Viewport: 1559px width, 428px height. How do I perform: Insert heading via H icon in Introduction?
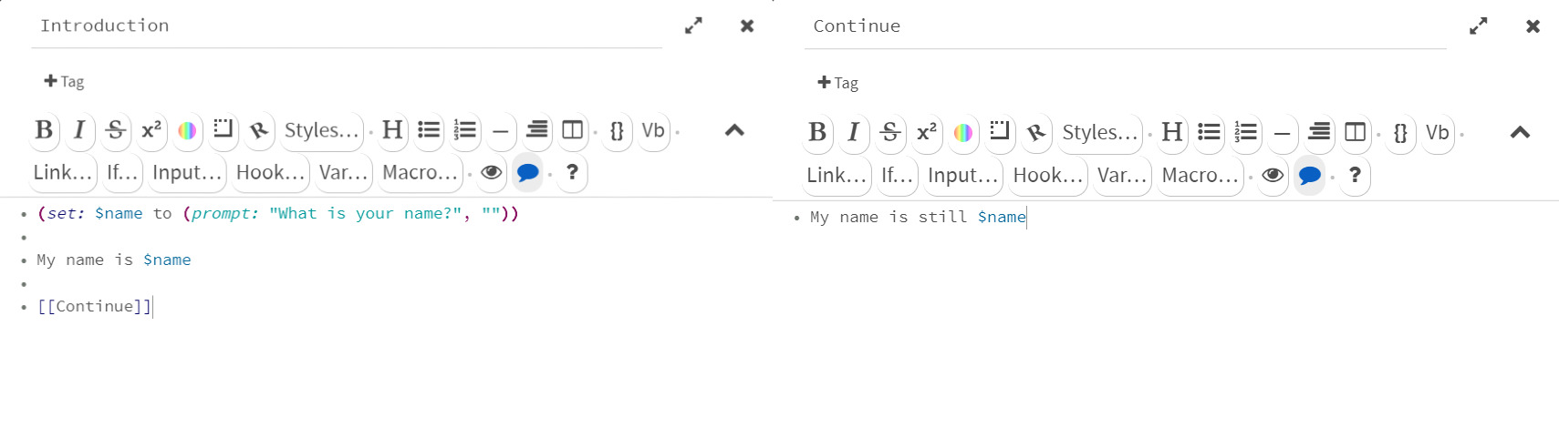tap(392, 130)
